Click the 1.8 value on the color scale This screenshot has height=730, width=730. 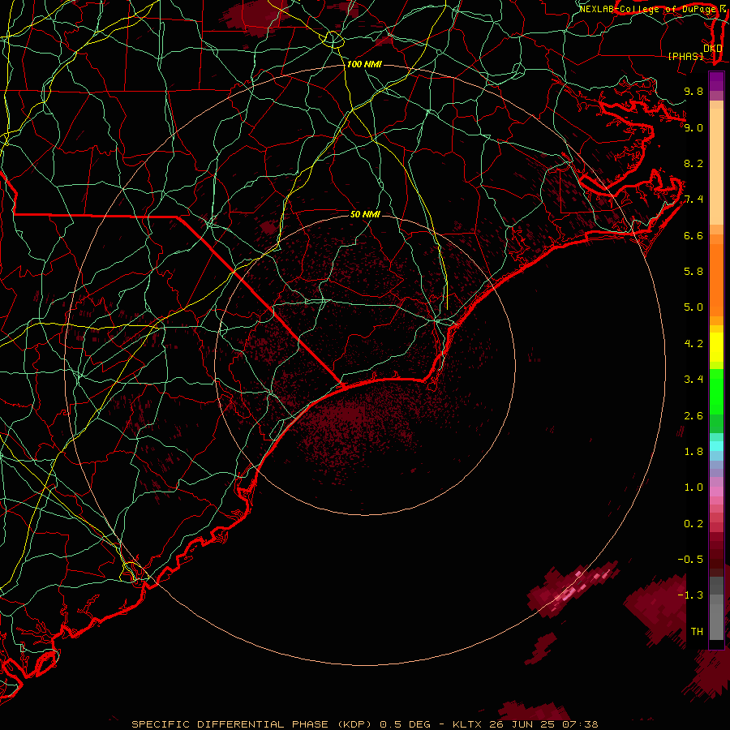[x=693, y=452]
